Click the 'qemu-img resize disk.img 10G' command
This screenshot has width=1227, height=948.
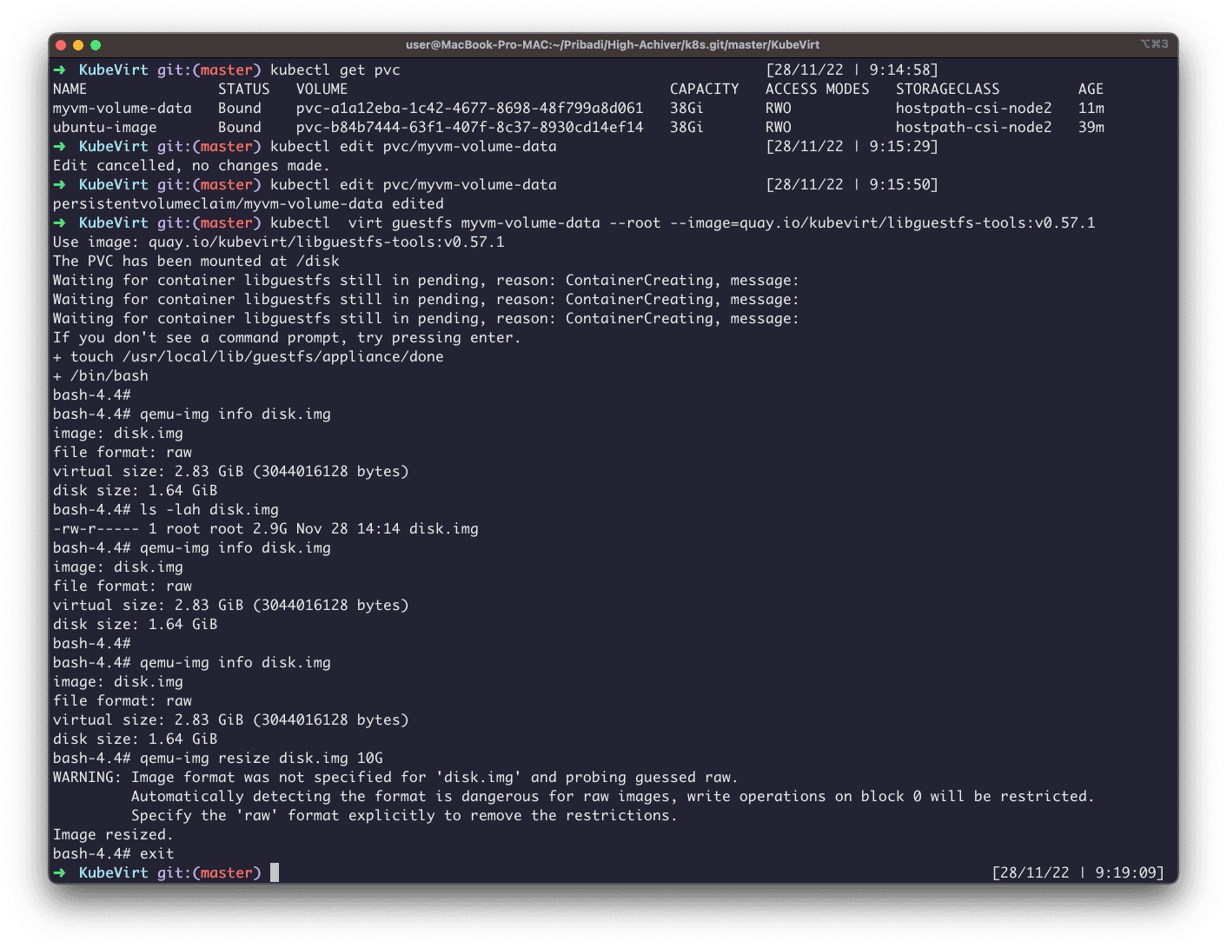click(261, 759)
